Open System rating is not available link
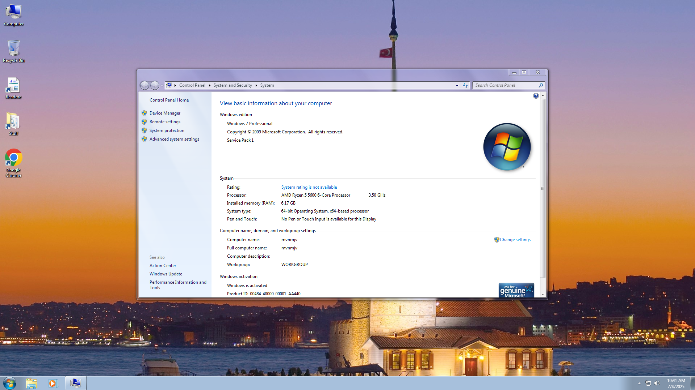 click(x=309, y=187)
